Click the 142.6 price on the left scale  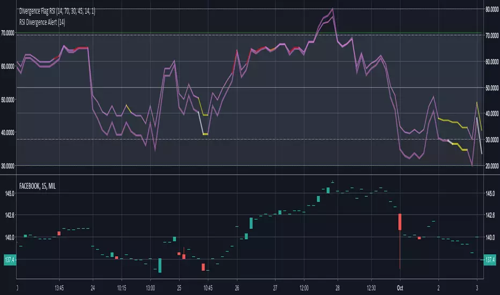(10, 215)
